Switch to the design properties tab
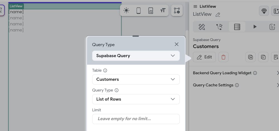 point(202,27)
